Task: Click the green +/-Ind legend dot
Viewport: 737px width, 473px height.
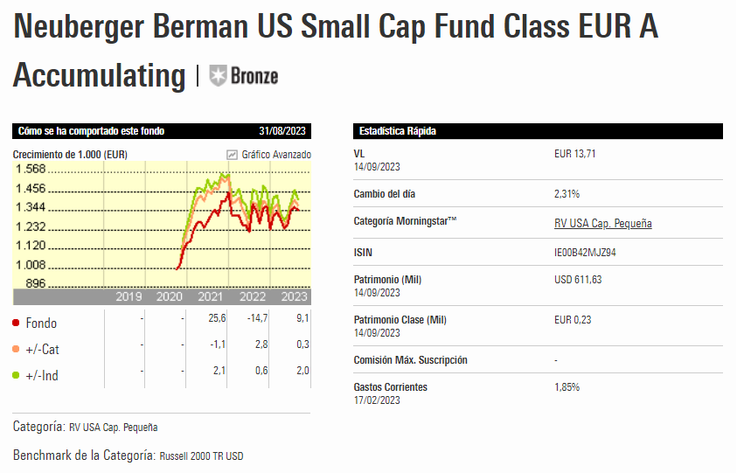Action: [x=16, y=375]
